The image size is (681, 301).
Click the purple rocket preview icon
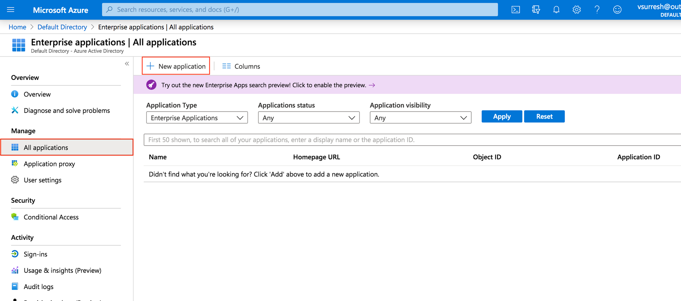pyautogui.click(x=151, y=85)
